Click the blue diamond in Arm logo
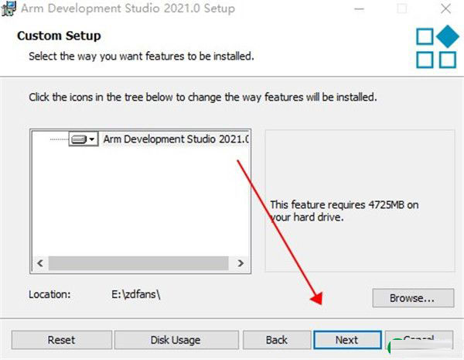Screen dimensions: 464x360 [x=448, y=36]
